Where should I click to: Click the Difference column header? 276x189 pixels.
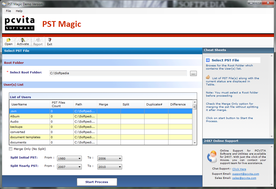tap(180, 104)
